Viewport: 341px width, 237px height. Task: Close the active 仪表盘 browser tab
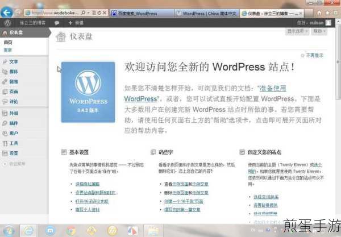pos(301,14)
